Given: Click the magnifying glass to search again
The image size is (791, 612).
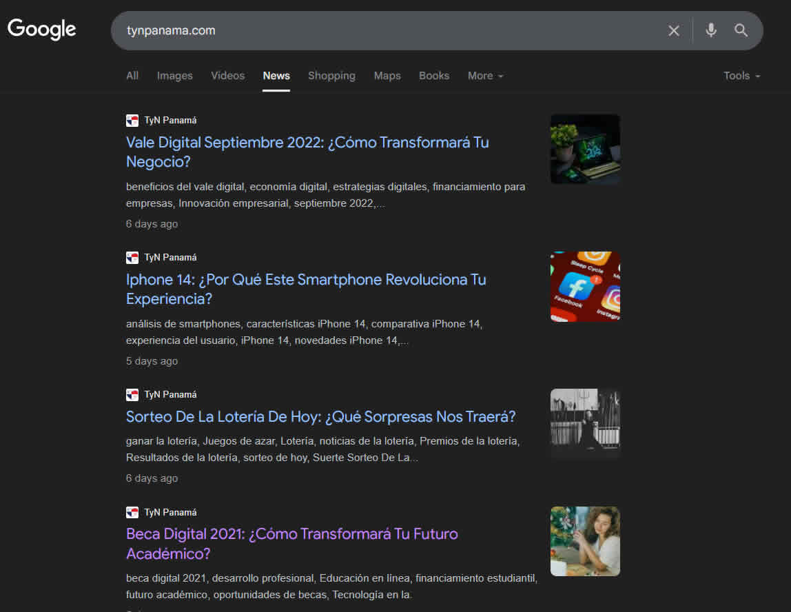Looking at the screenshot, I should tap(741, 30).
